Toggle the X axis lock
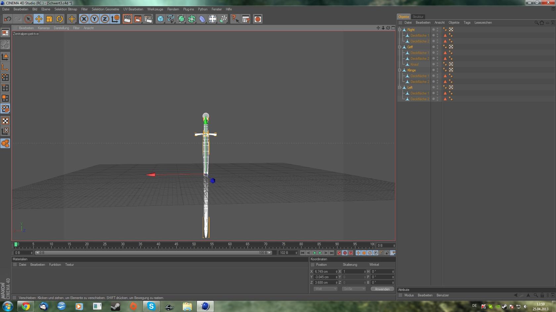Image resolution: width=556 pixels, height=312 pixels. point(84,19)
